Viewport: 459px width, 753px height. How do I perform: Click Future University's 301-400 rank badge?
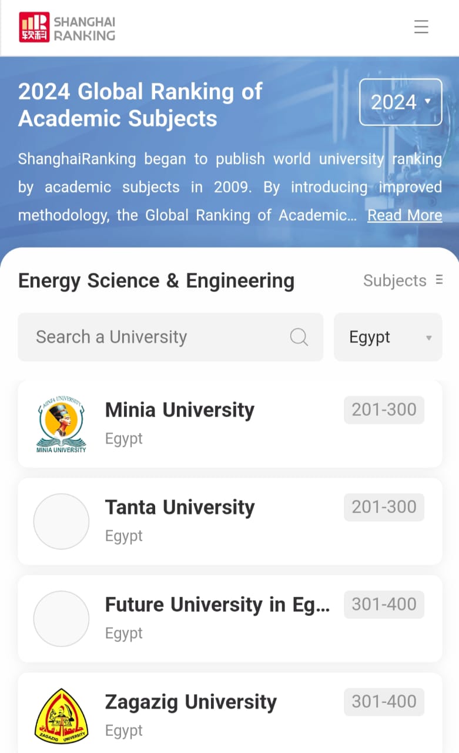click(384, 604)
